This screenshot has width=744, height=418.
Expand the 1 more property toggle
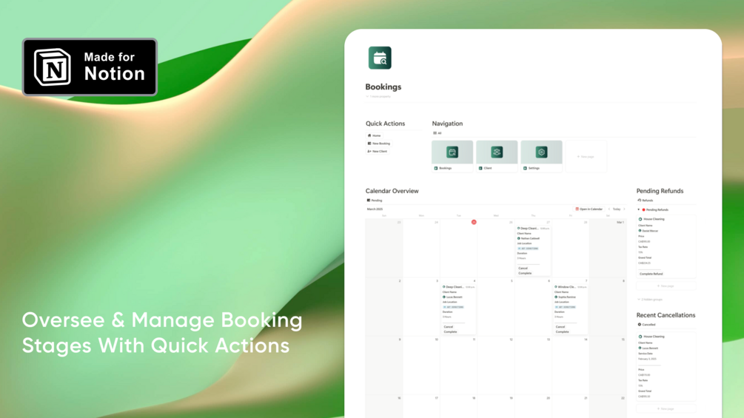click(x=378, y=97)
